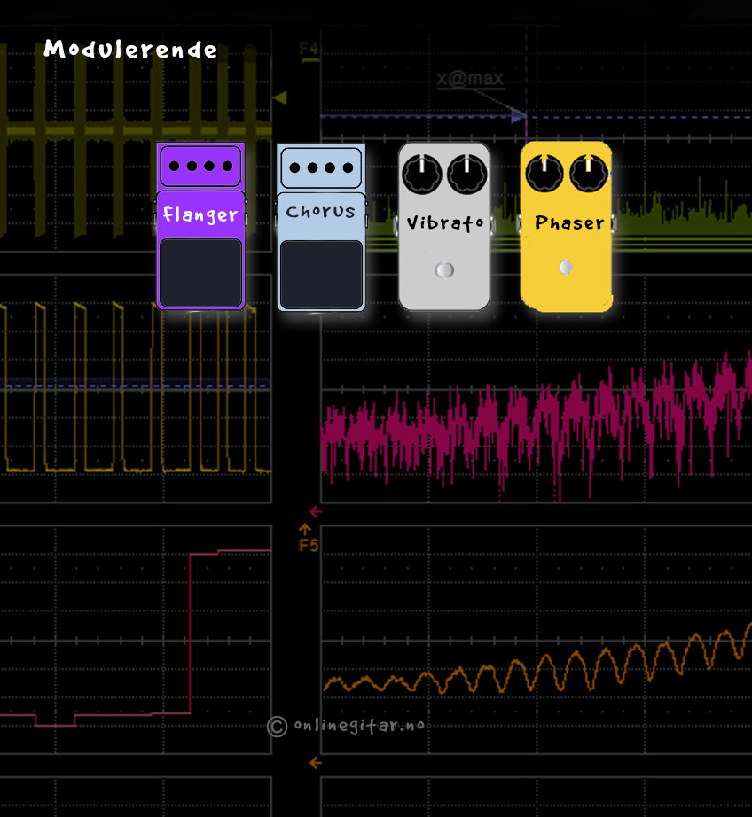
Task: Select the yellow Phaser pedal
Action: pos(567,227)
